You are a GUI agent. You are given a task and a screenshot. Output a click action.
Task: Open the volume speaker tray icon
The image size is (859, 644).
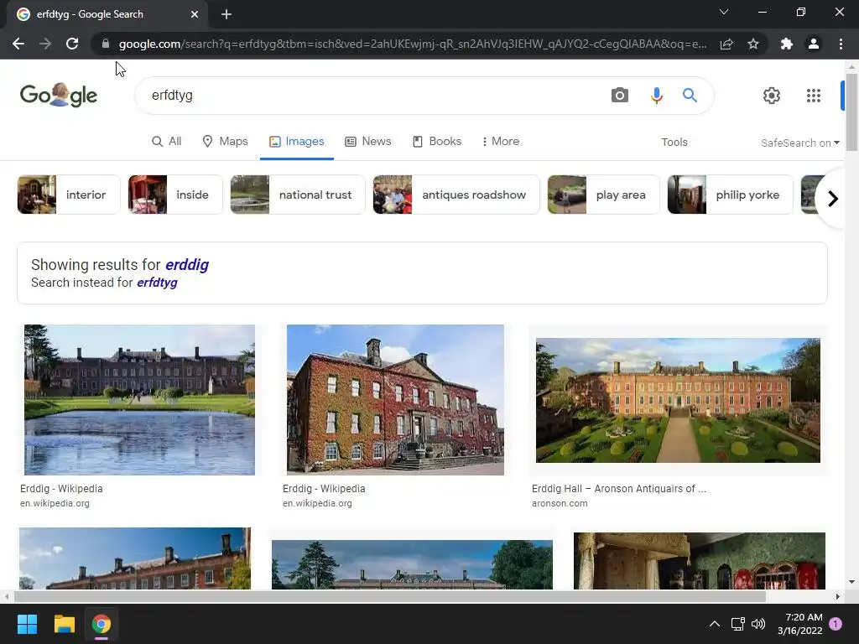coord(758,624)
